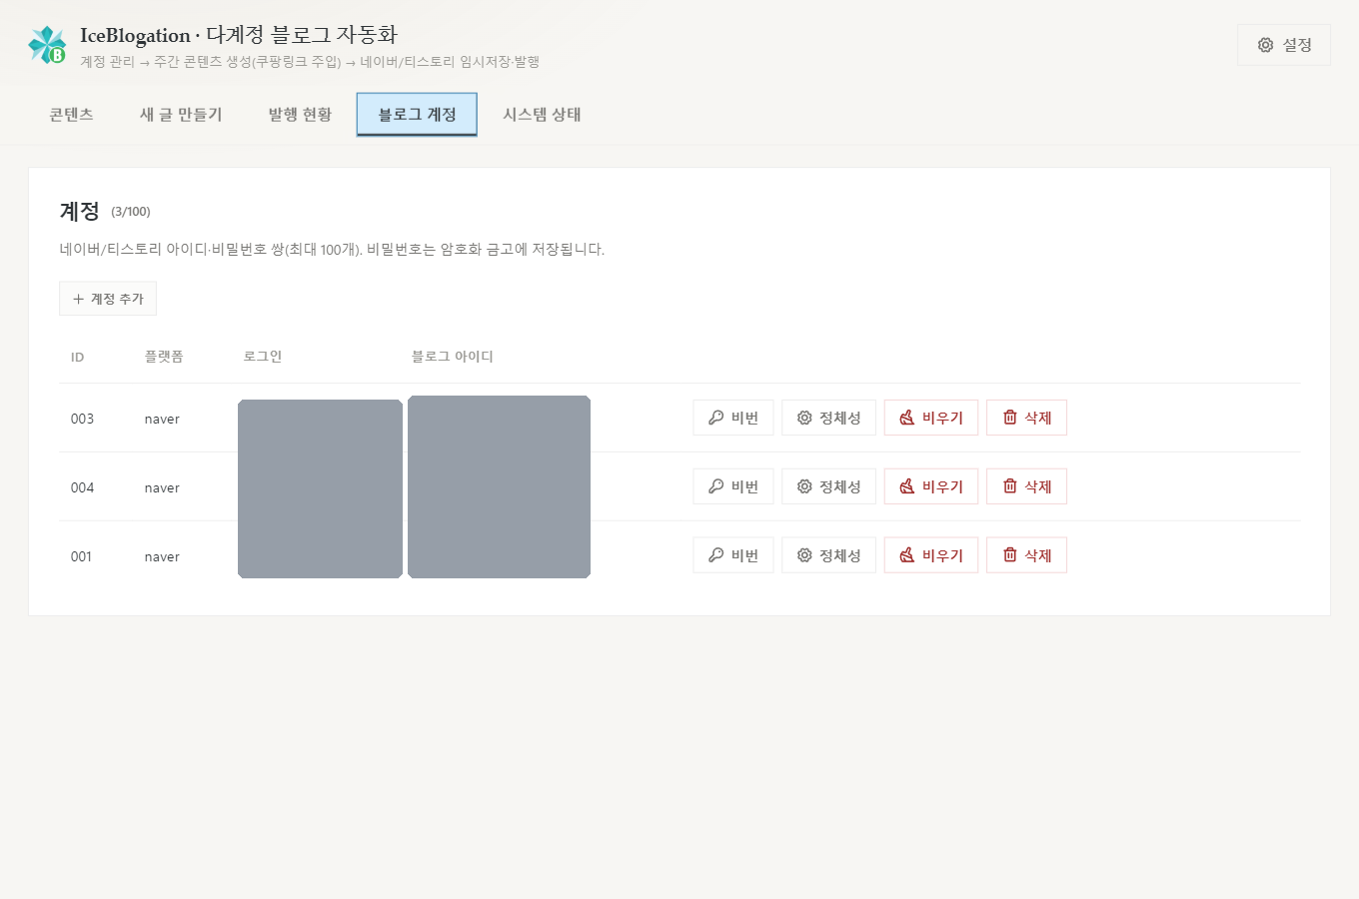
Task: Click the IceBlogation snowflake logo
Action: (47, 45)
